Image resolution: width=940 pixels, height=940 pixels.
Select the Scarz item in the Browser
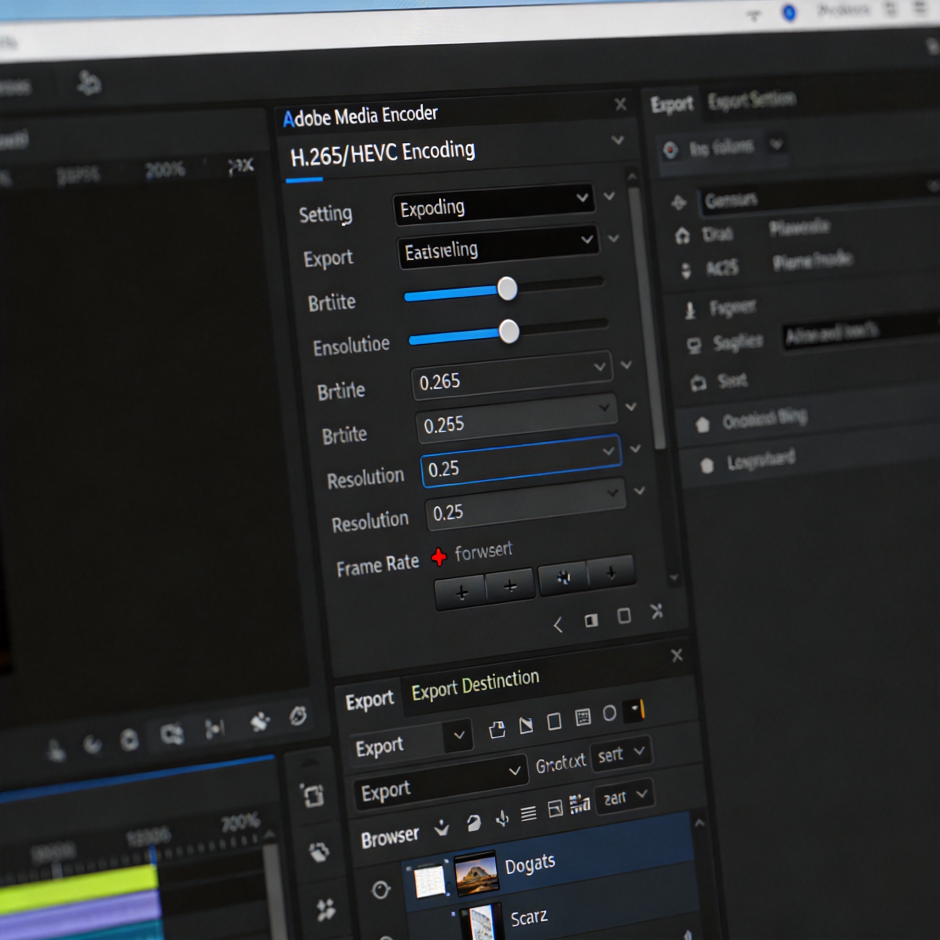pyautogui.click(x=529, y=917)
